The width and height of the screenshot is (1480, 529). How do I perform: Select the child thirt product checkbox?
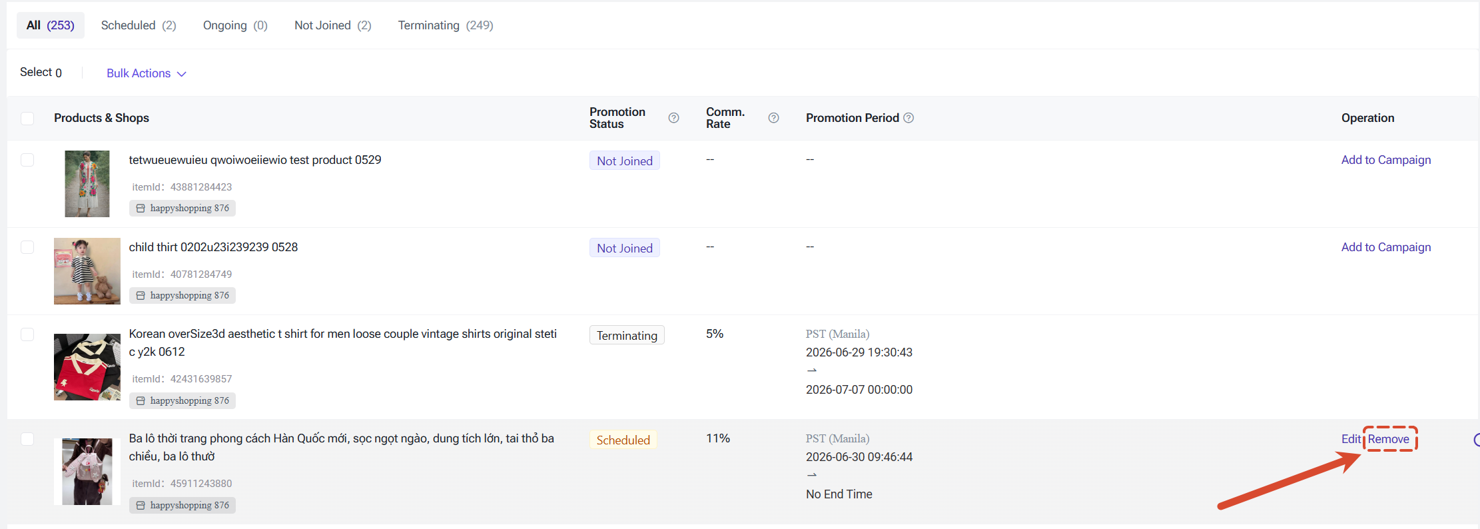[x=27, y=247]
